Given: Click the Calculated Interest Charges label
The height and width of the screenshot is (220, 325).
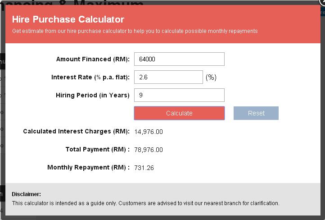Looking at the screenshot, I should [76, 132].
